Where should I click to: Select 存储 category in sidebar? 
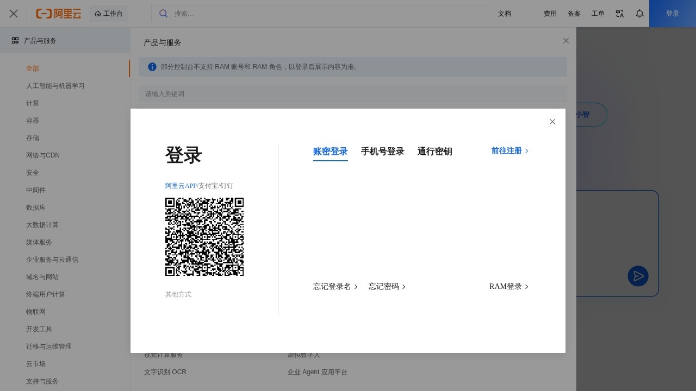[x=33, y=138]
